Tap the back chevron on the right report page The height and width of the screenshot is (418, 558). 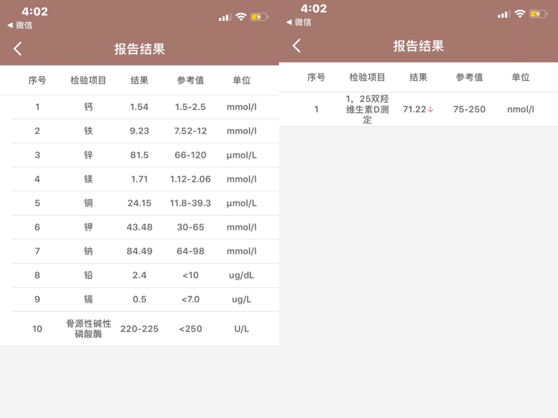(x=296, y=45)
